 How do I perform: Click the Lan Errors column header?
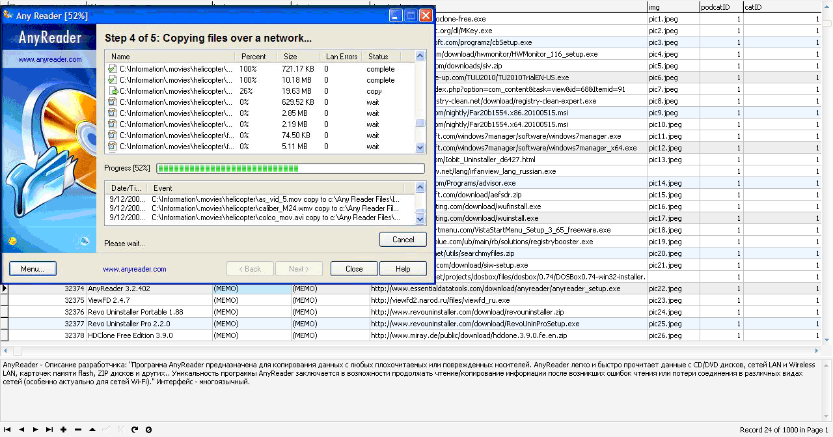tap(341, 57)
